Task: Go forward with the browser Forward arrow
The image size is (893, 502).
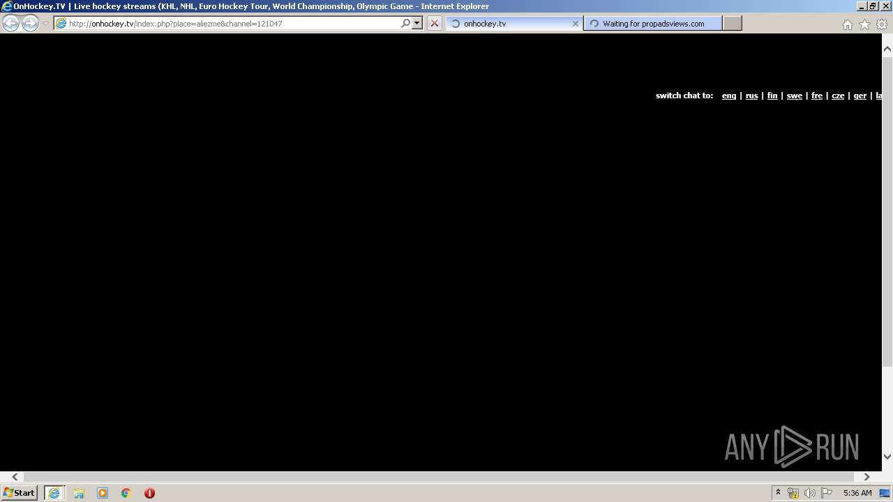Action: point(30,23)
